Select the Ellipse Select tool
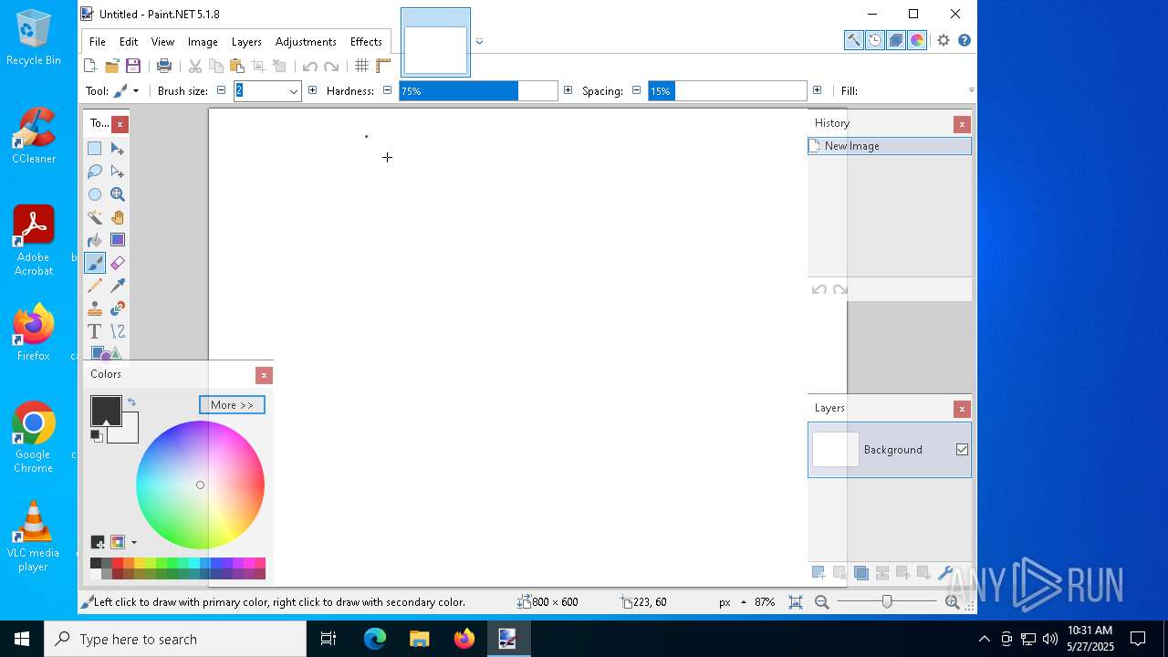Image resolution: width=1168 pixels, height=657 pixels. [x=95, y=194]
